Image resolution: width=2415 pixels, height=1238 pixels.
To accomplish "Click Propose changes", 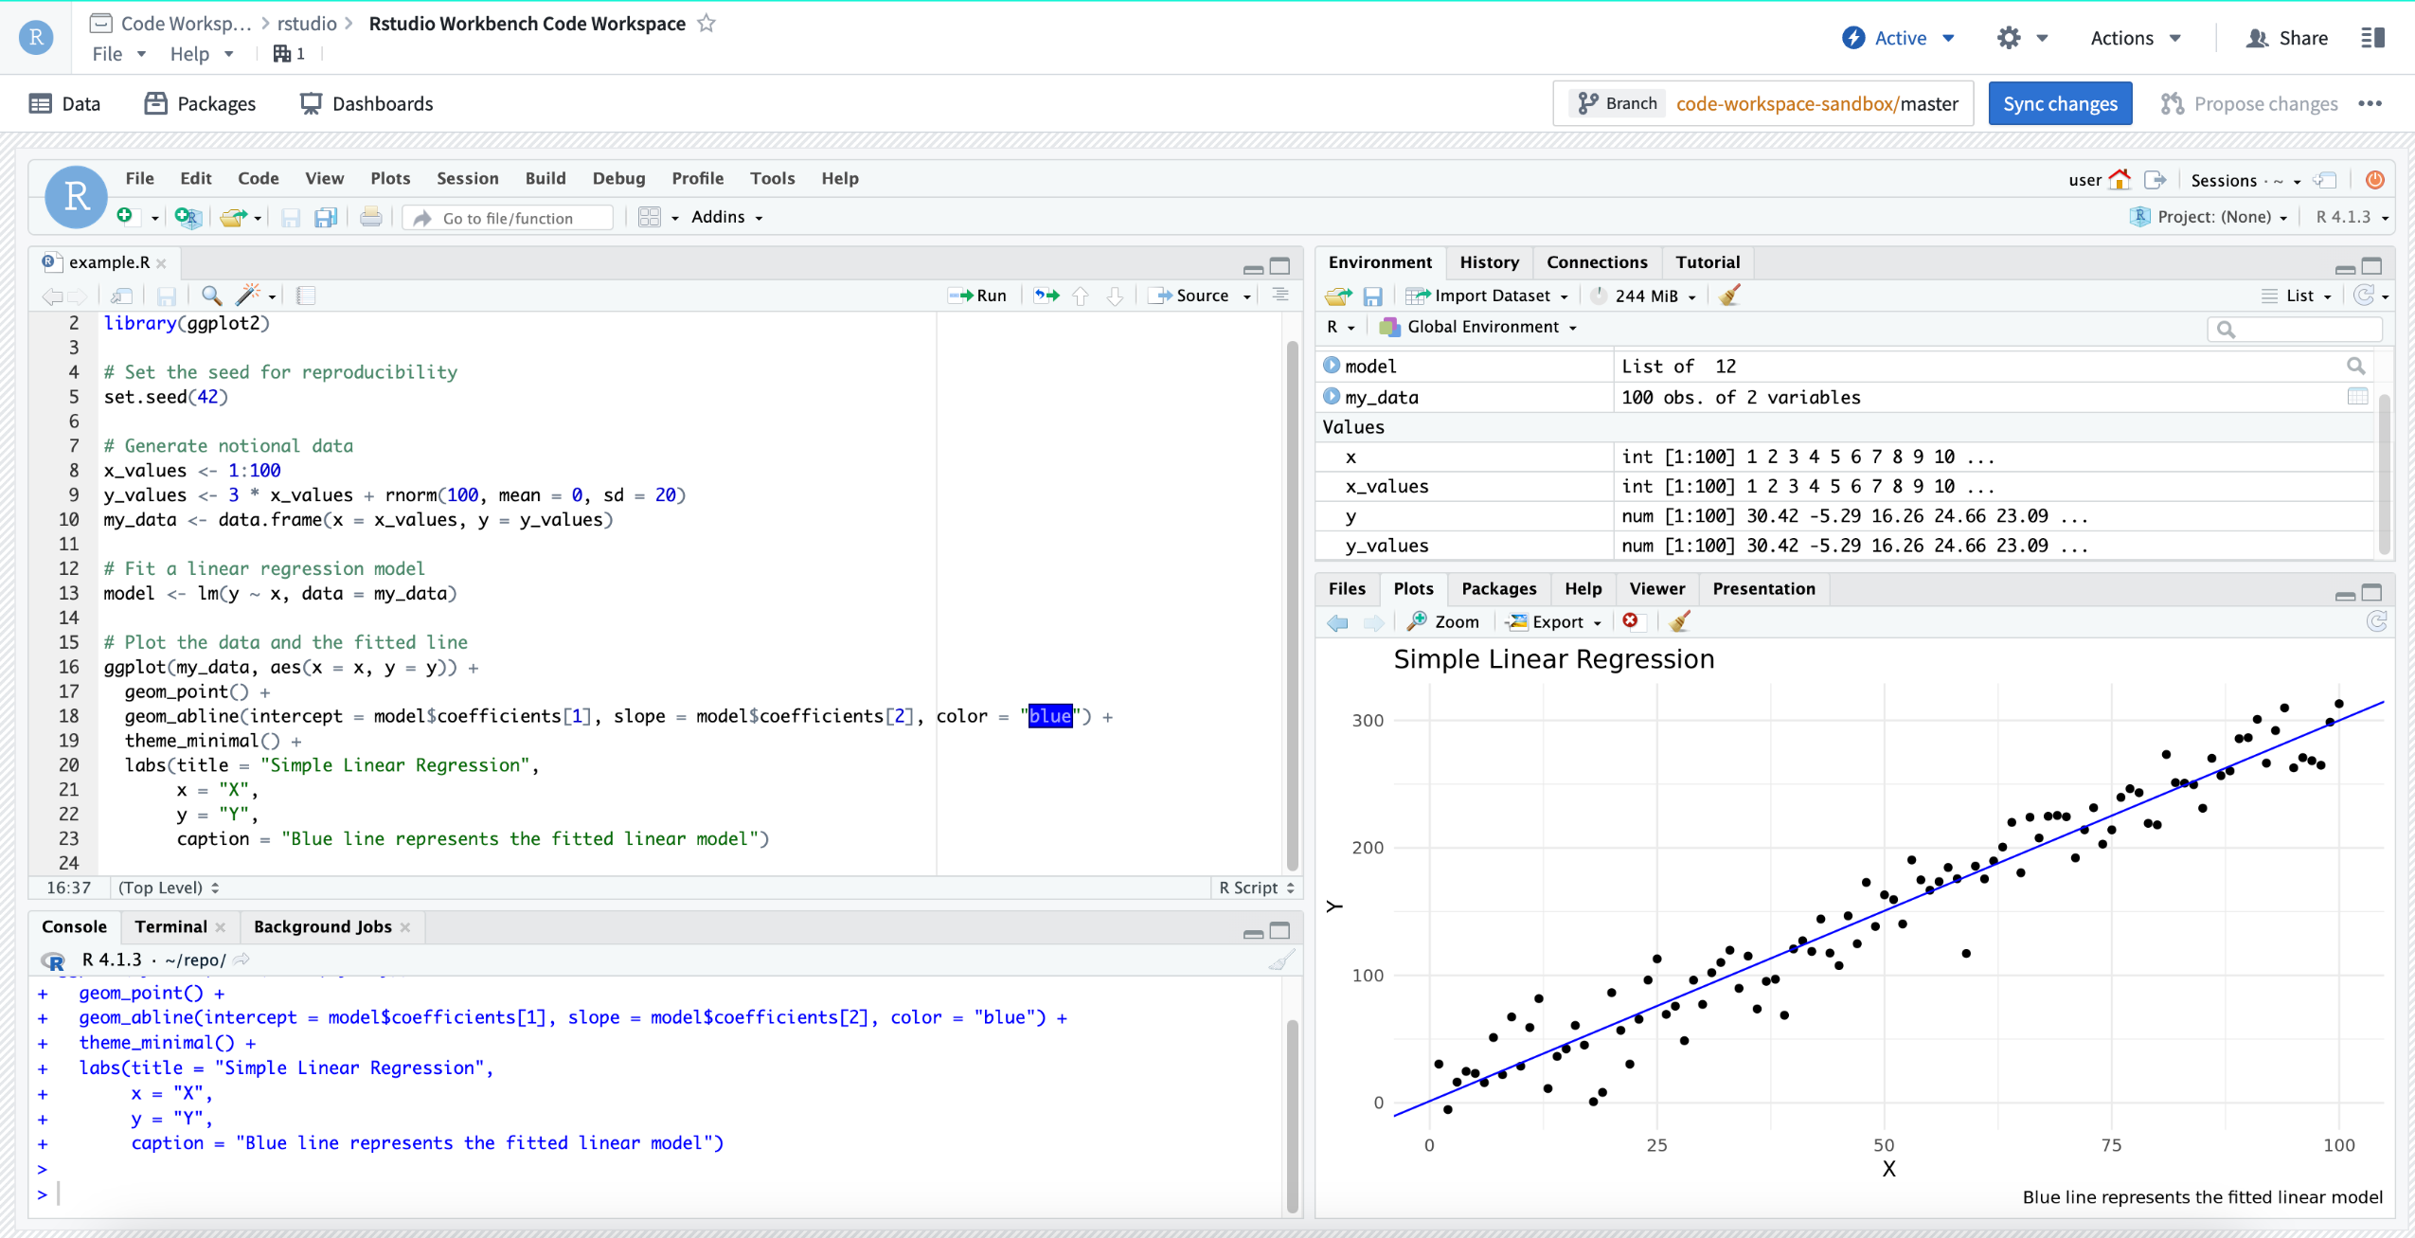I will click(2249, 103).
